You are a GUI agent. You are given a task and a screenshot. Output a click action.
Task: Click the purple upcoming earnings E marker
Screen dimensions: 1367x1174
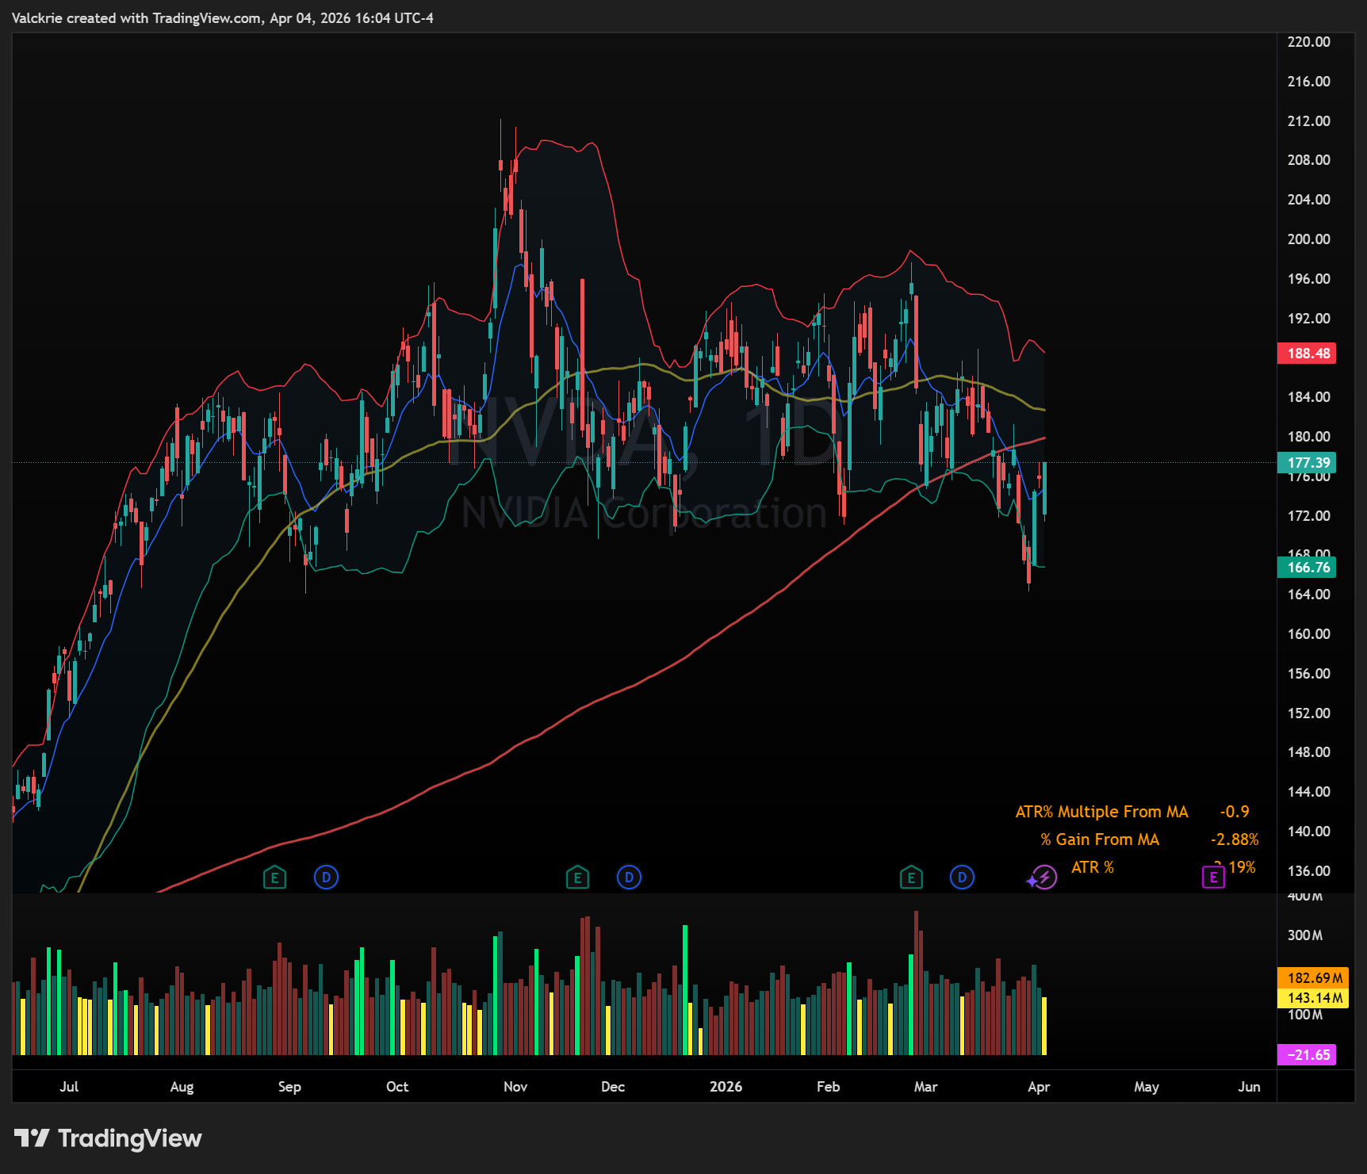tap(1213, 878)
